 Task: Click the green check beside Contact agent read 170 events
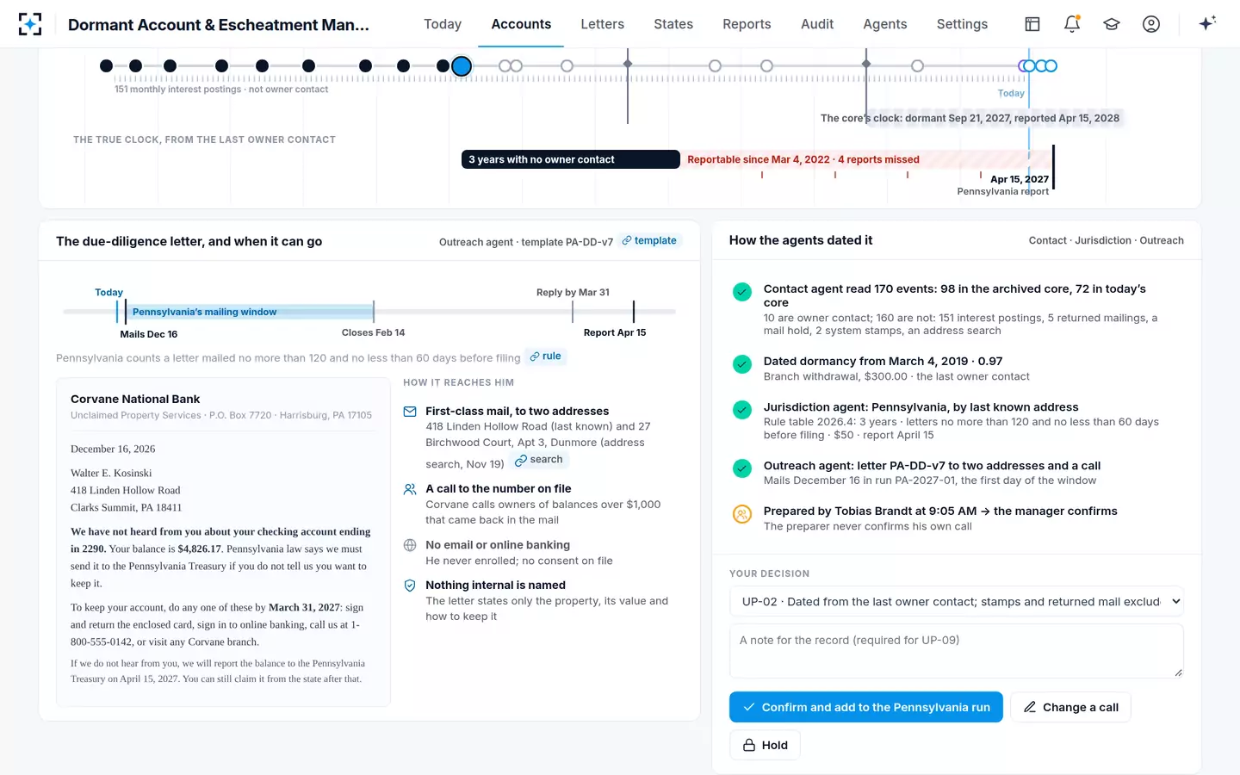741,292
